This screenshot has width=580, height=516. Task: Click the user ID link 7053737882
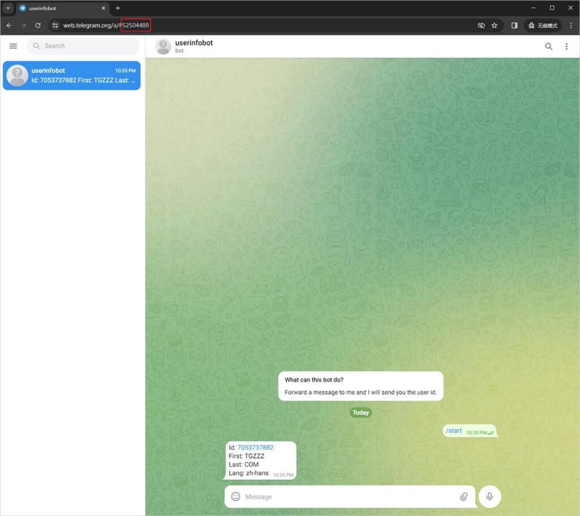coord(255,447)
